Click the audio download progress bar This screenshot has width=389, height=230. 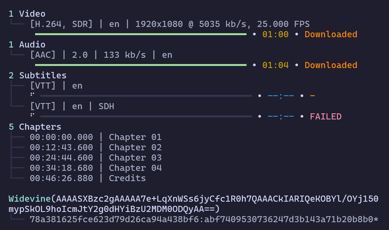click(x=141, y=65)
